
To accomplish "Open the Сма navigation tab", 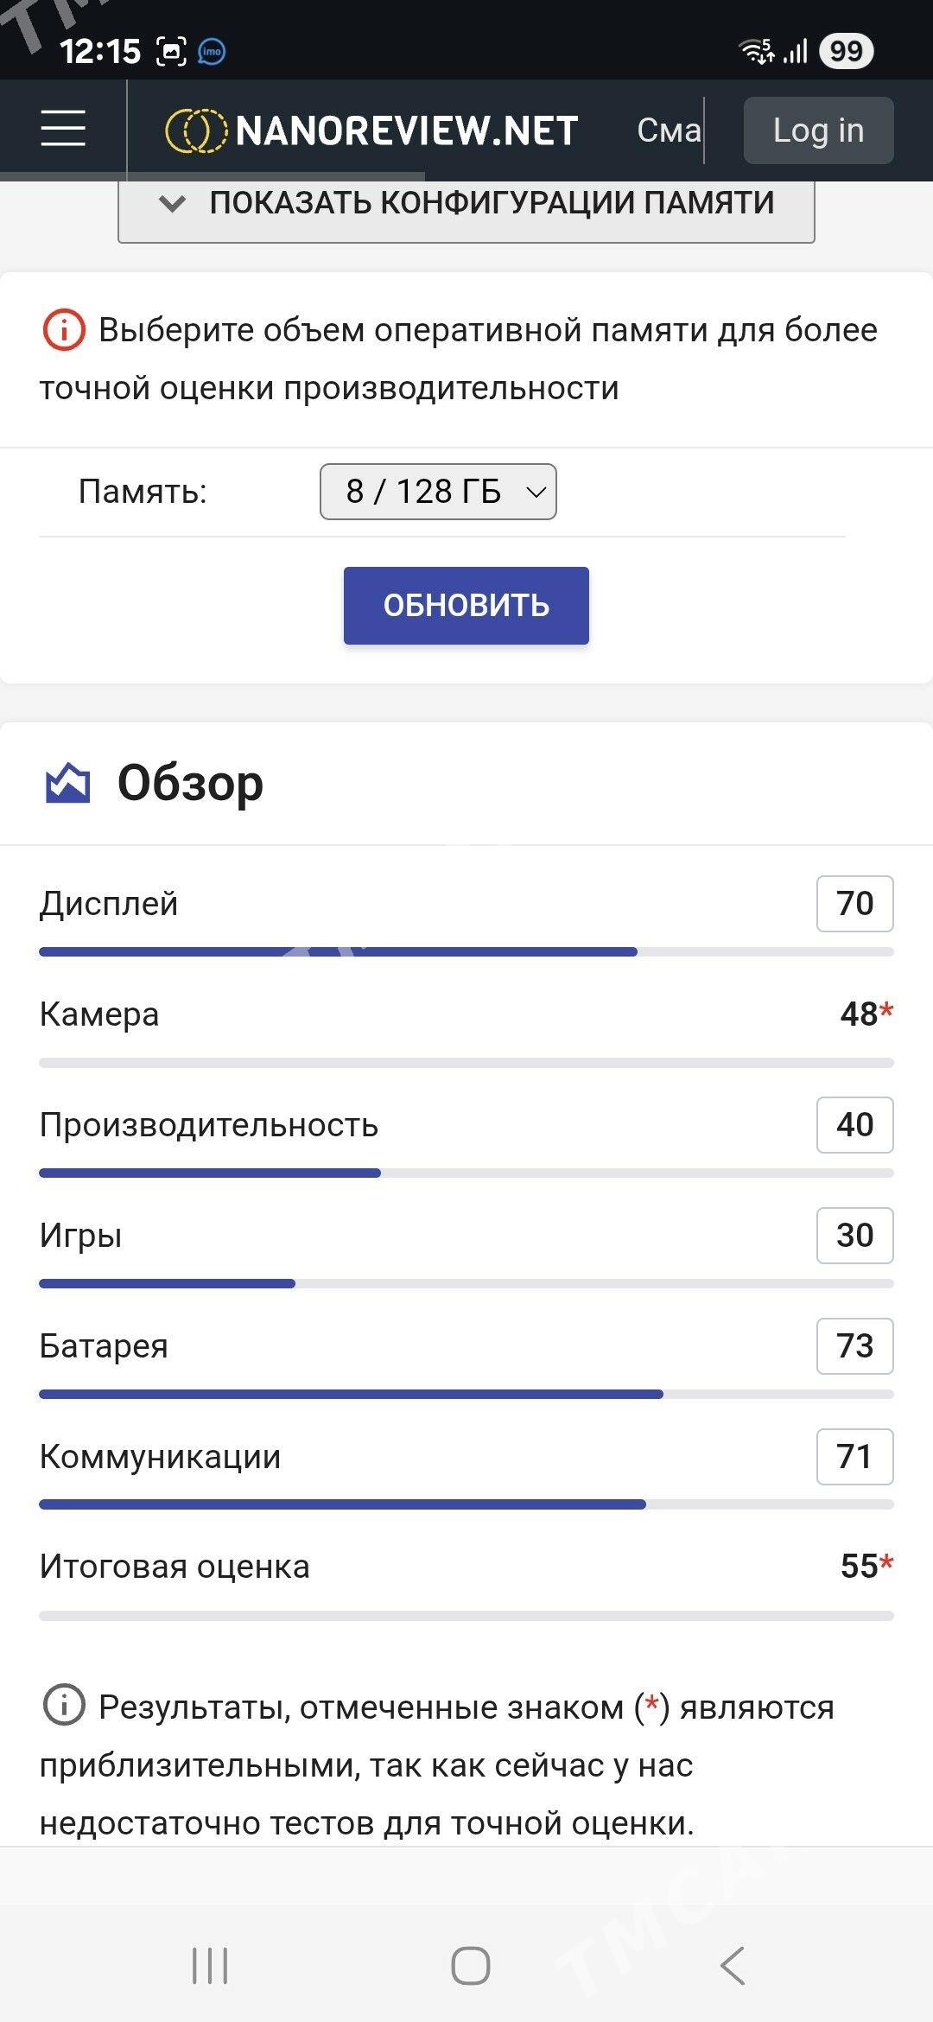I will click(x=669, y=130).
